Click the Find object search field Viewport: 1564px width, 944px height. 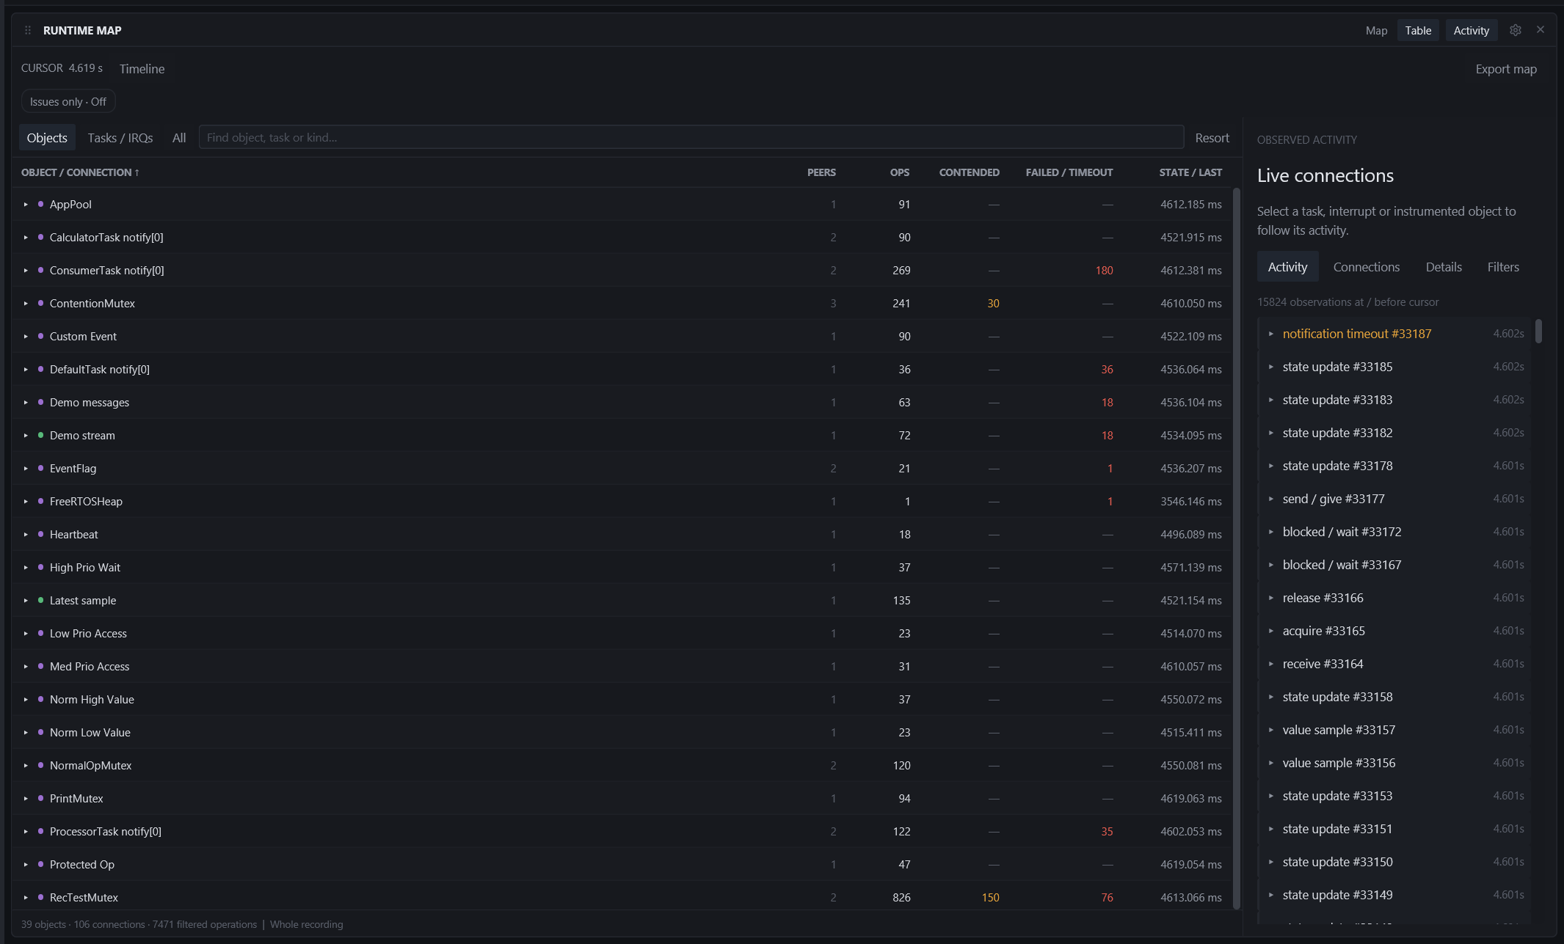[x=691, y=137]
